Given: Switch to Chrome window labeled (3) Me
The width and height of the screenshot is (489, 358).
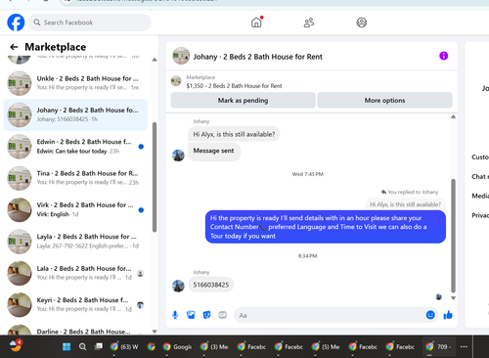Looking at the screenshot, I should pyautogui.click(x=215, y=347).
